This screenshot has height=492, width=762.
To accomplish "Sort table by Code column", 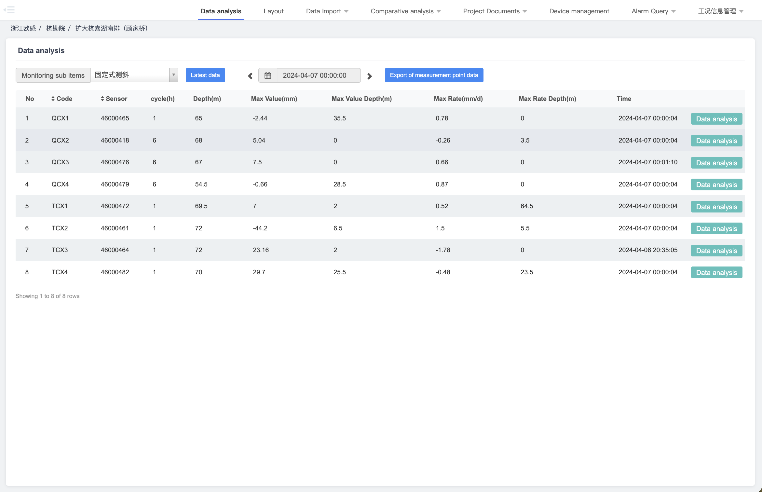I will (62, 99).
